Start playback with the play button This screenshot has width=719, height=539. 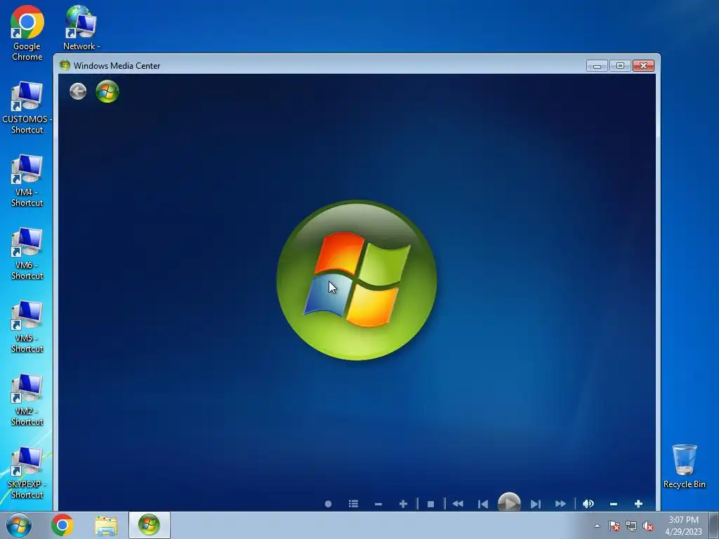509,503
